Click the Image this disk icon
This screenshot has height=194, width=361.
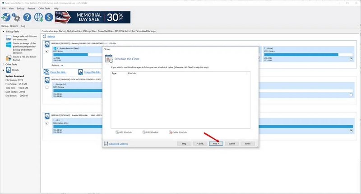point(80,72)
